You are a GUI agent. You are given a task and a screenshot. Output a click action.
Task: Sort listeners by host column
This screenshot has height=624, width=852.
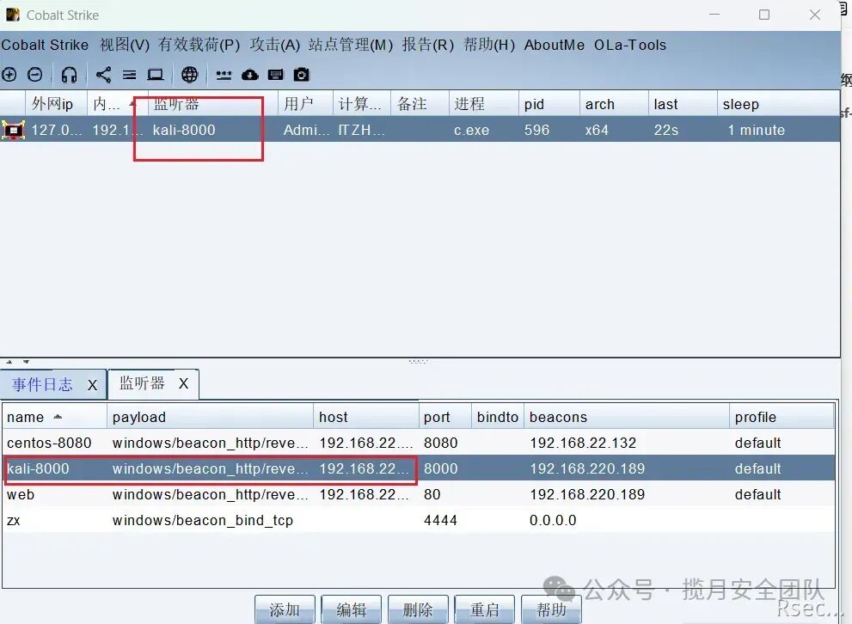pyautogui.click(x=366, y=417)
